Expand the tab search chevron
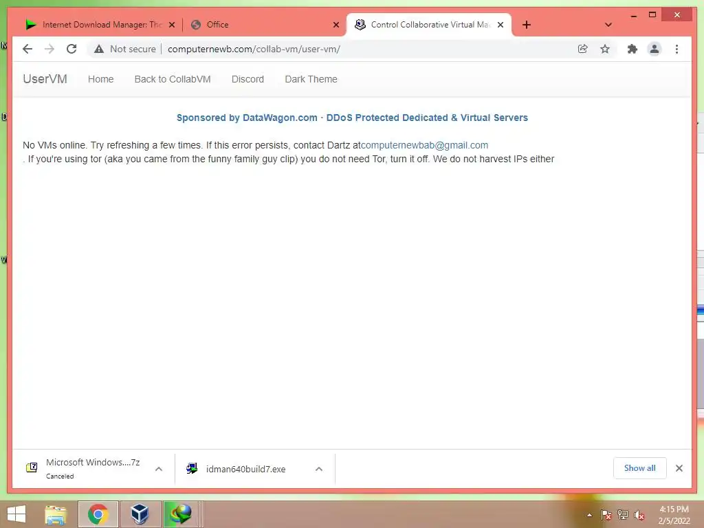704x528 pixels. 608,25
